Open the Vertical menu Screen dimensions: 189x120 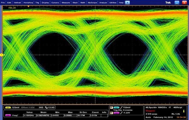[17, 3]
